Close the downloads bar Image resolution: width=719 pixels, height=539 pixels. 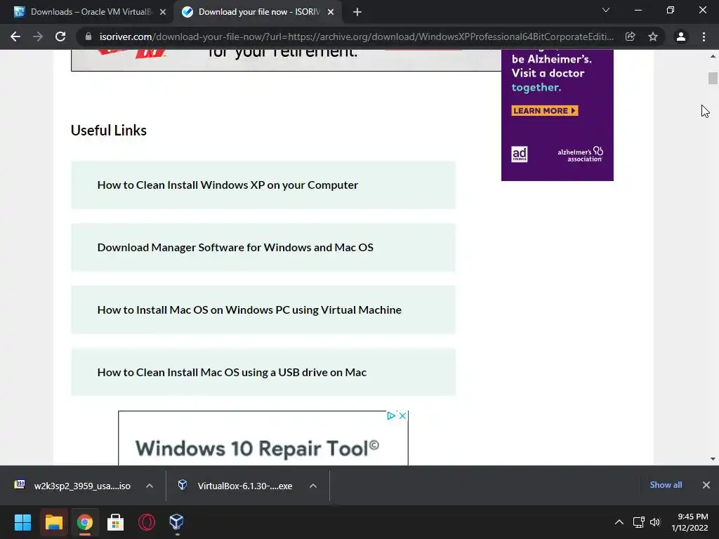[706, 485]
